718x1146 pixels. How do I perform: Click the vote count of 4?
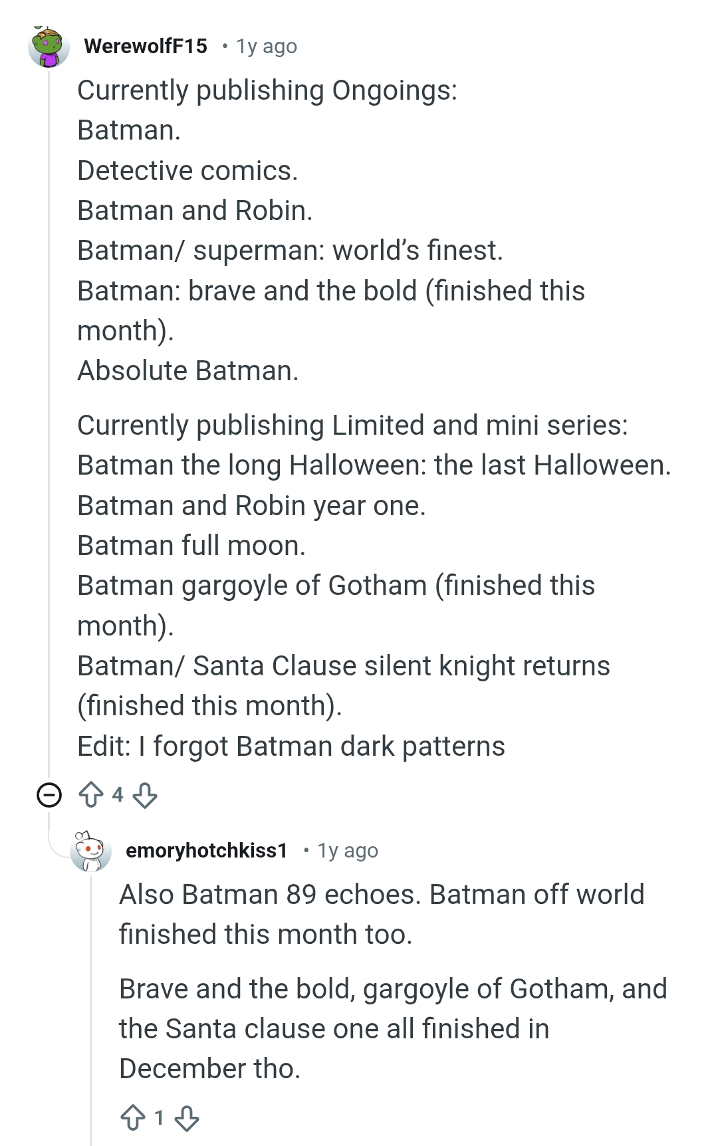point(118,794)
